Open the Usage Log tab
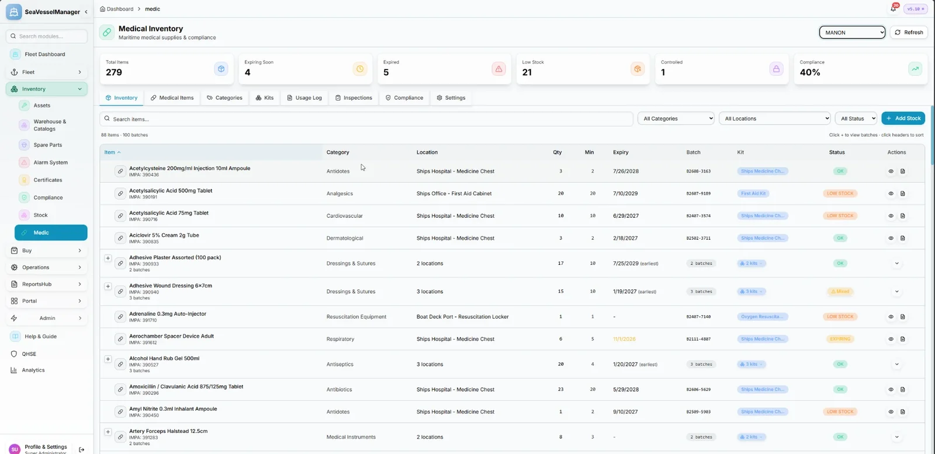This screenshot has height=454, width=935. pos(304,98)
